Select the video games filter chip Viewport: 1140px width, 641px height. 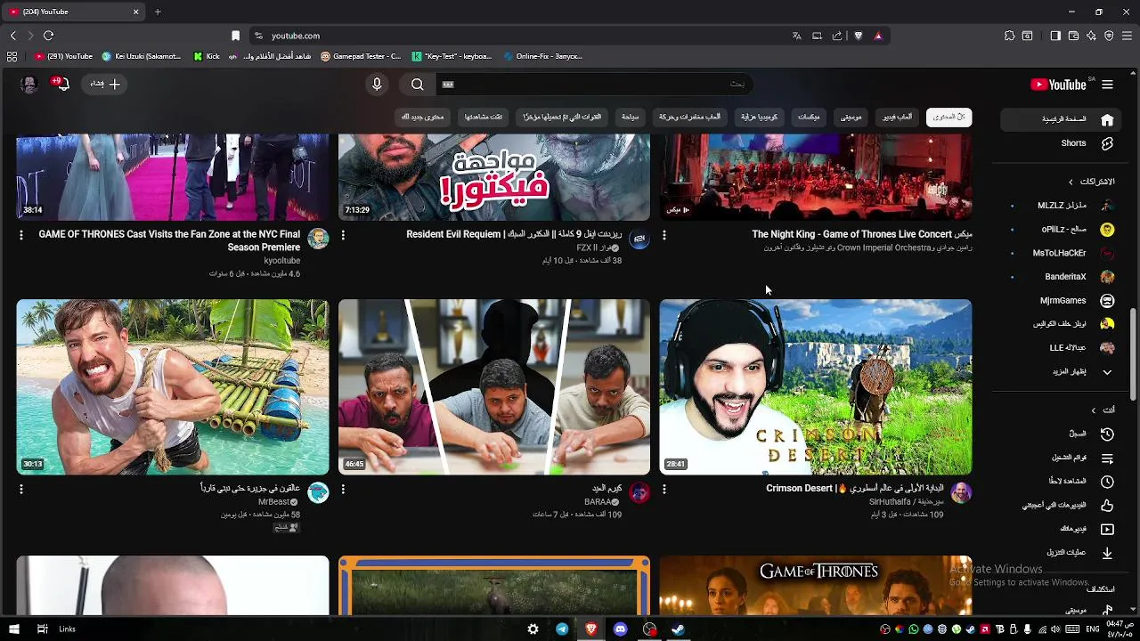(x=897, y=117)
